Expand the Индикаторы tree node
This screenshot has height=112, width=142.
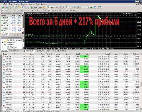click(3, 42)
